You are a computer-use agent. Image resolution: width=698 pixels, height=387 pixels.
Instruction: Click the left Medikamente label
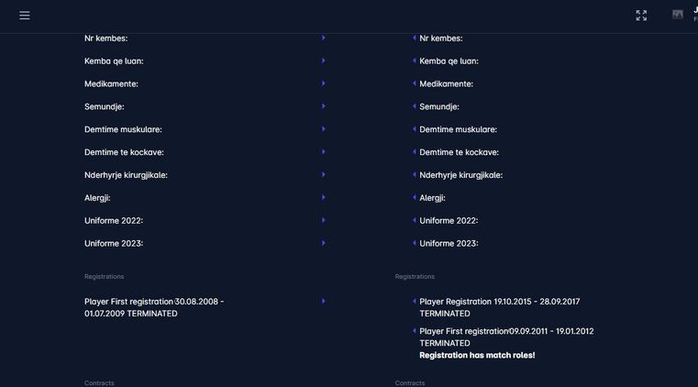tap(111, 84)
